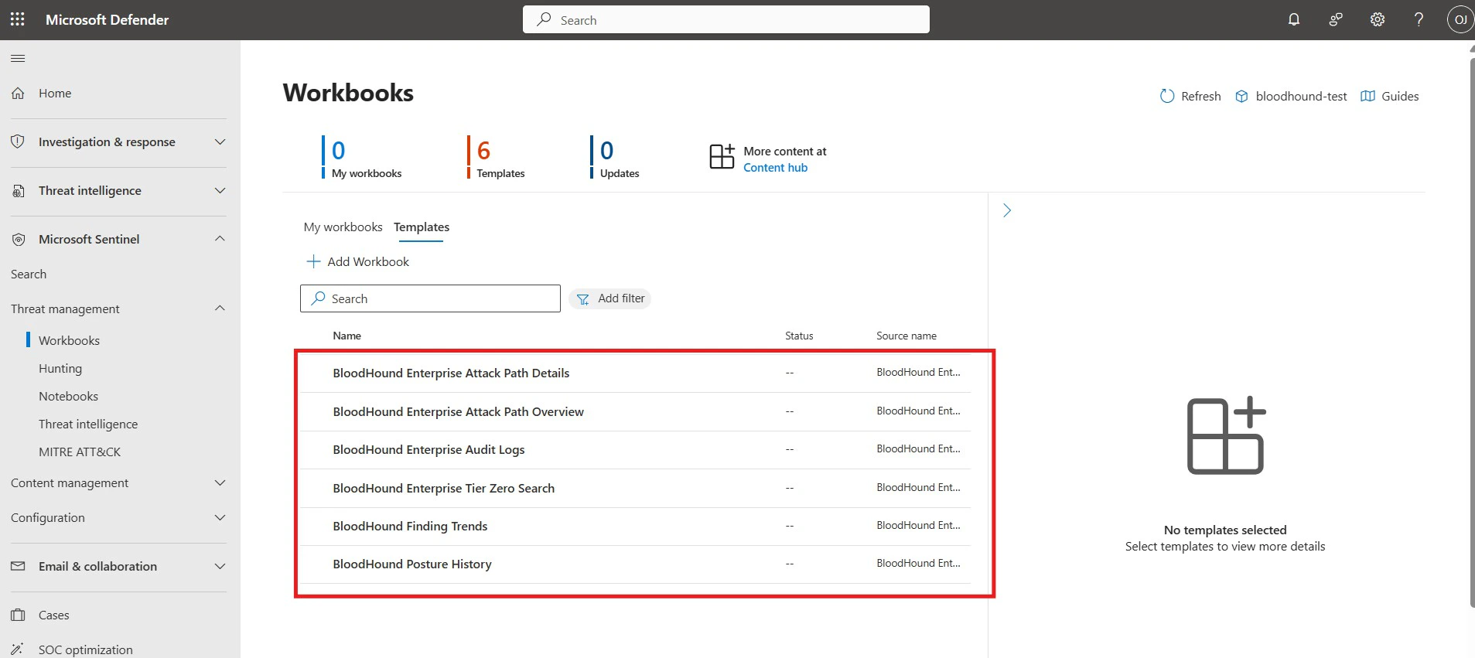Open the OJ account avatar

(x=1460, y=19)
